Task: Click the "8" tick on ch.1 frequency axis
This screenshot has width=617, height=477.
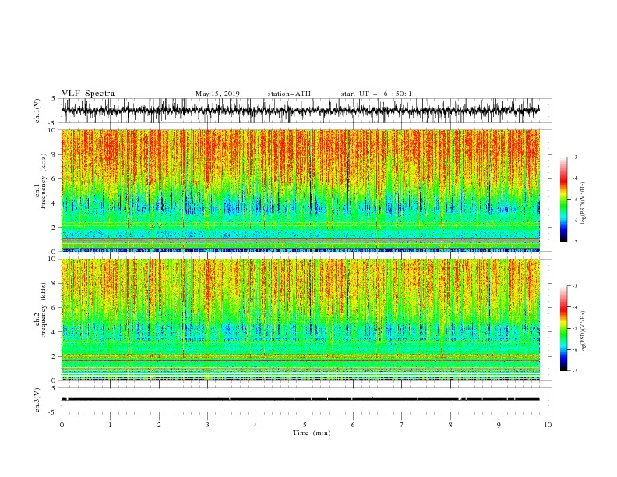Action: [54, 154]
